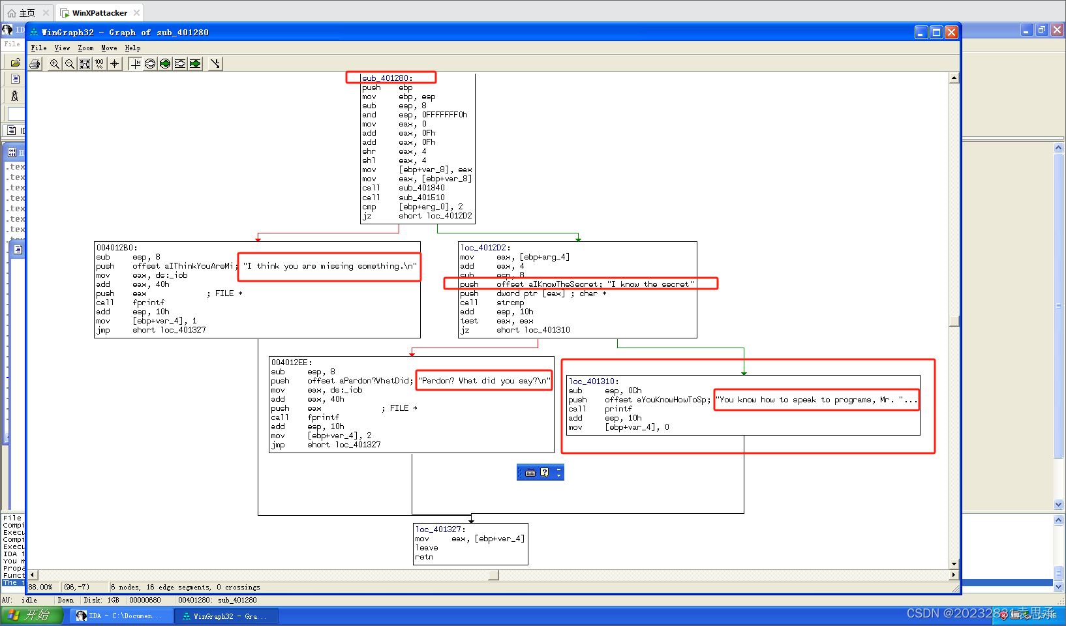This screenshot has width=1066, height=626.
Task: Click the 'I know the secret' string
Action: 650,284
